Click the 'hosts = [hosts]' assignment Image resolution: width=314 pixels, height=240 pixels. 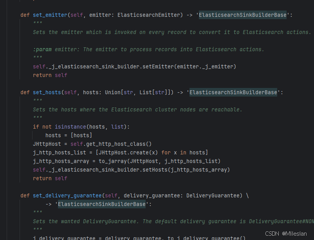pyautogui.click(x=69, y=135)
